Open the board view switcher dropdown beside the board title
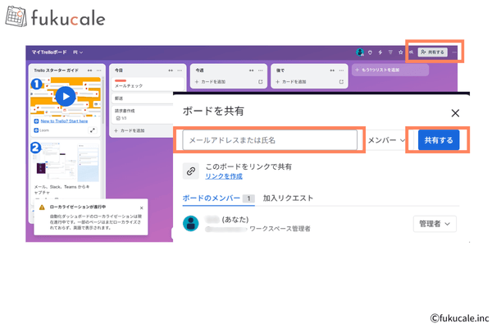Image resolution: width=492 pixels, height=328 pixels. pyautogui.click(x=78, y=52)
